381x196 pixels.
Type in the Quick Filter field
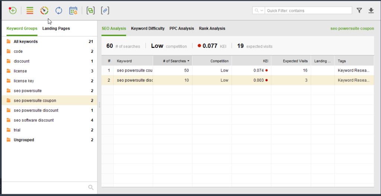pos(308,10)
